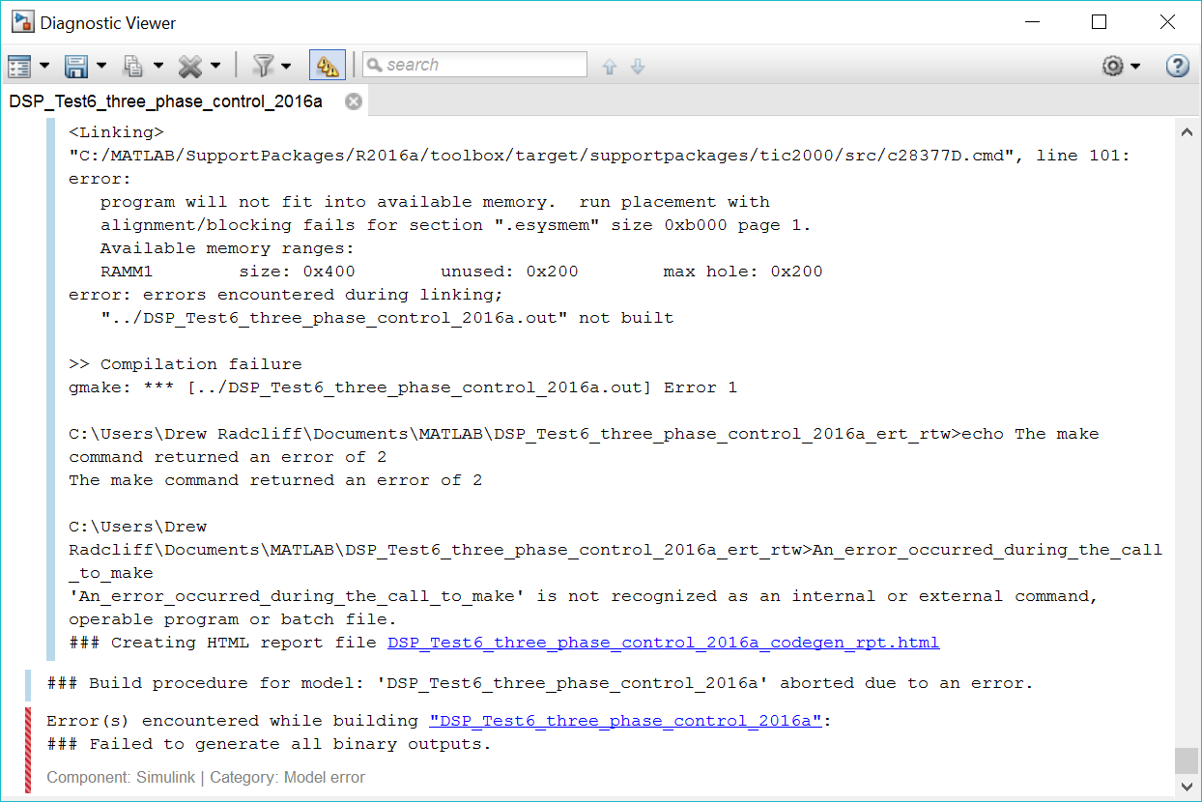1202x802 pixels.
Task: Click the scrollbar down arrow
Action: (x=1187, y=785)
